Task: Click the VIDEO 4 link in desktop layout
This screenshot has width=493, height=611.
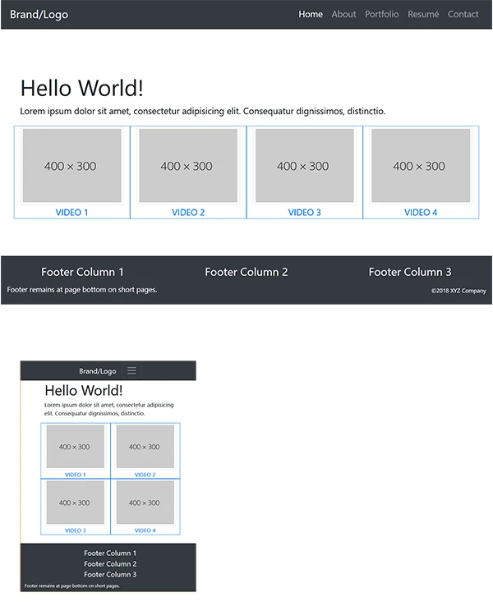Action: click(421, 213)
